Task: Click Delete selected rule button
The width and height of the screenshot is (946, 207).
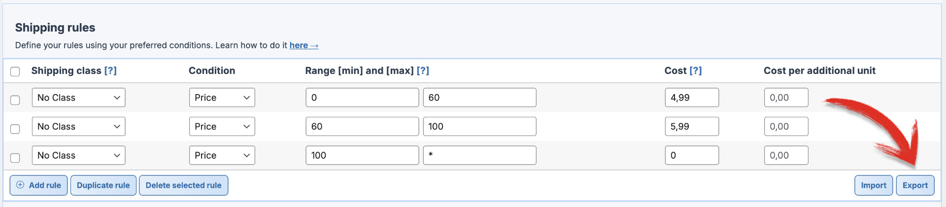Action: pyautogui.click(x=183, y=185)
